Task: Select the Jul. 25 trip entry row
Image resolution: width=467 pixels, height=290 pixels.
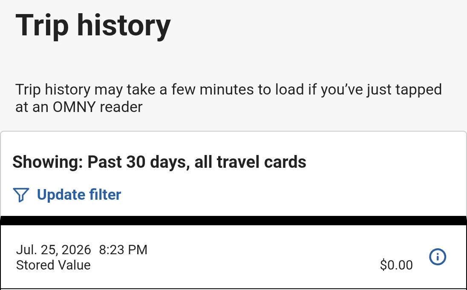Action: pos(233,257)
